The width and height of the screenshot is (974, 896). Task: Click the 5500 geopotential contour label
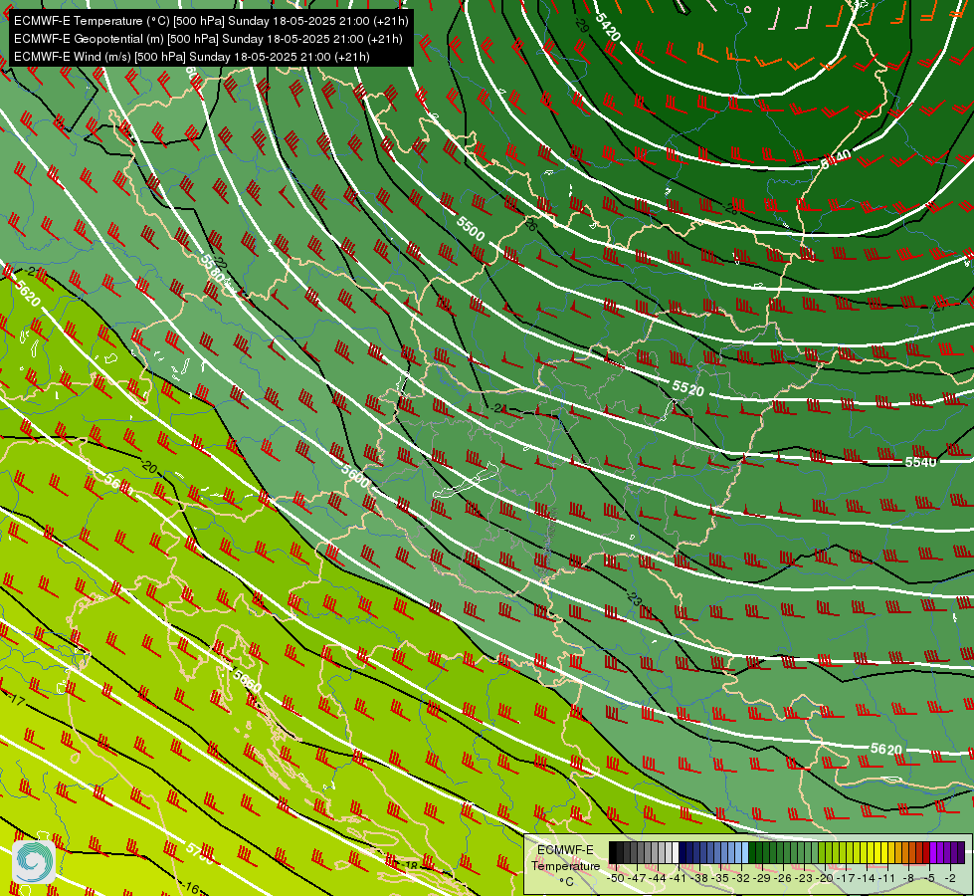tap(471, 229)
